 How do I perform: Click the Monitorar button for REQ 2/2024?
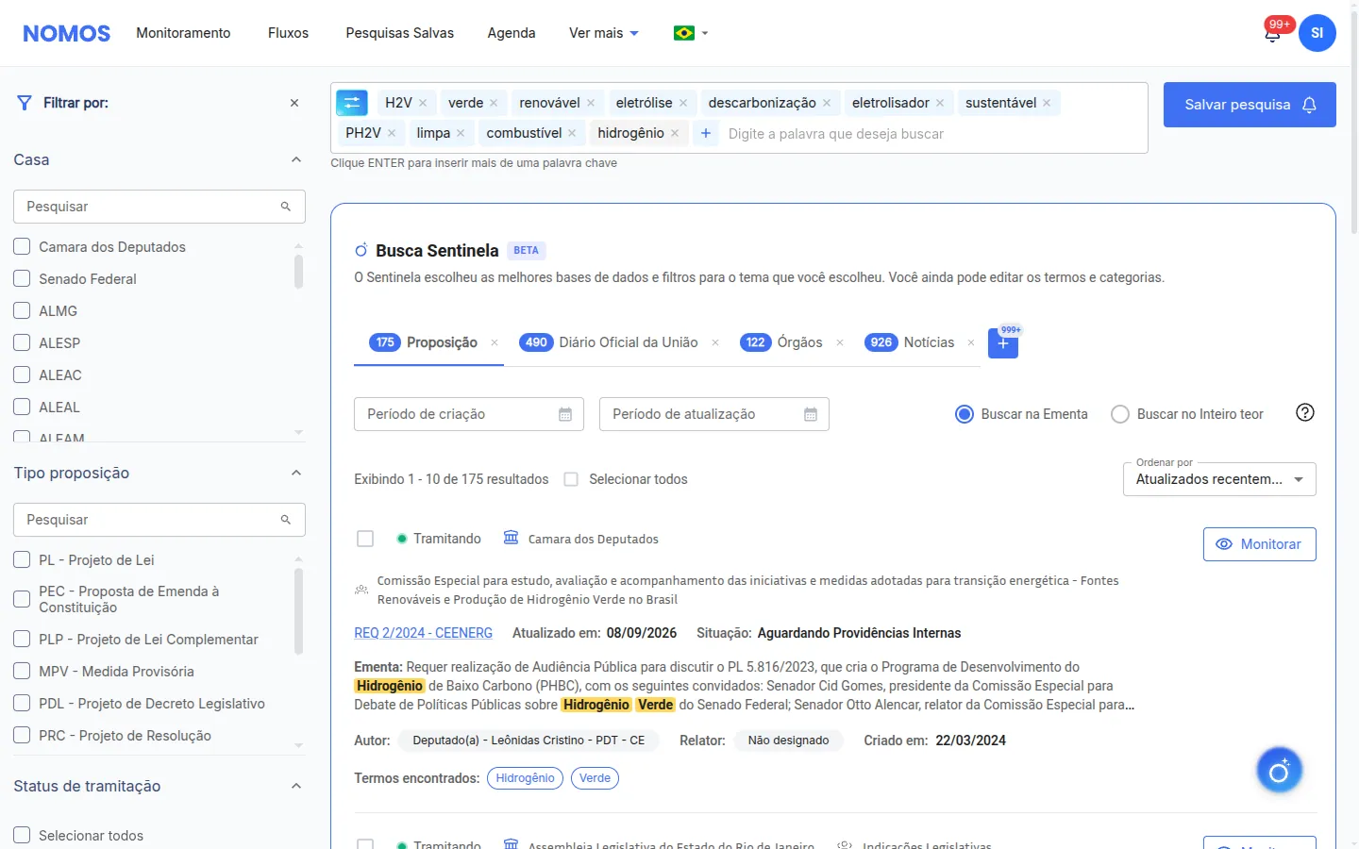pyautogui.click(x=1259, y=544)
